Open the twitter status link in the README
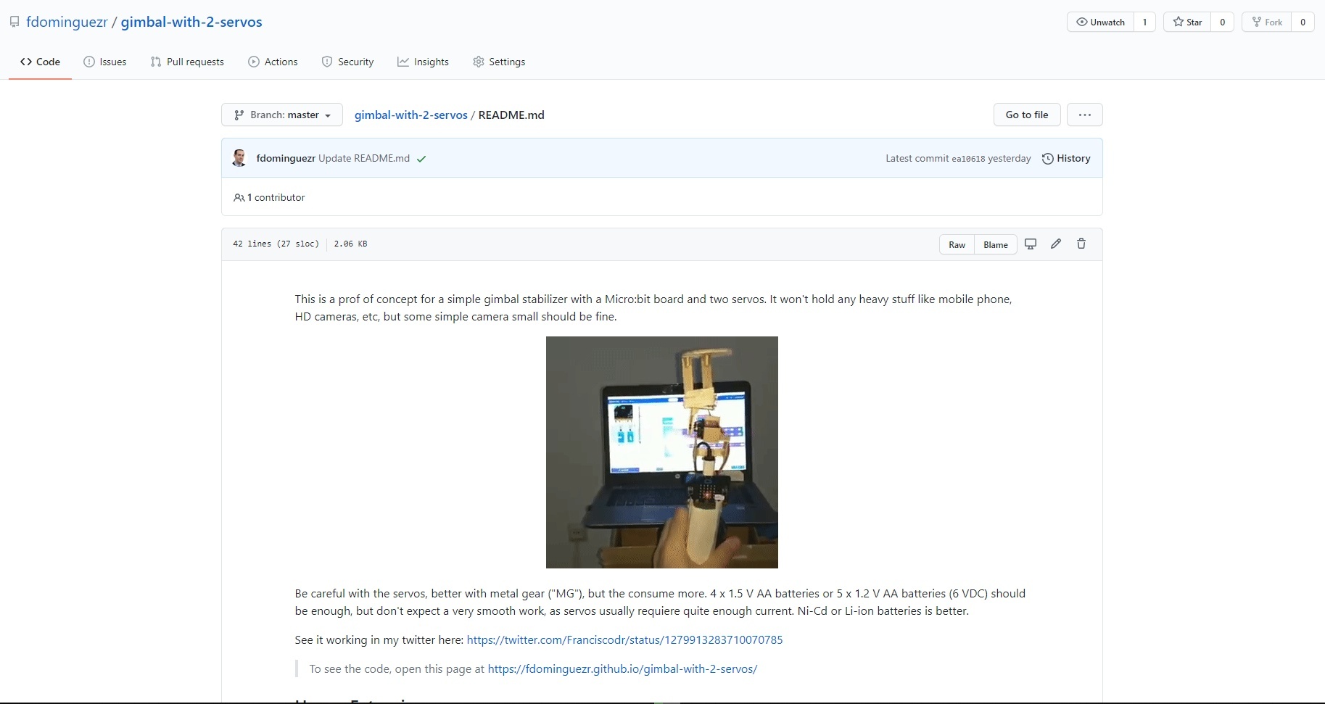This screenshot has height=704, width=1325. (624, 640)
